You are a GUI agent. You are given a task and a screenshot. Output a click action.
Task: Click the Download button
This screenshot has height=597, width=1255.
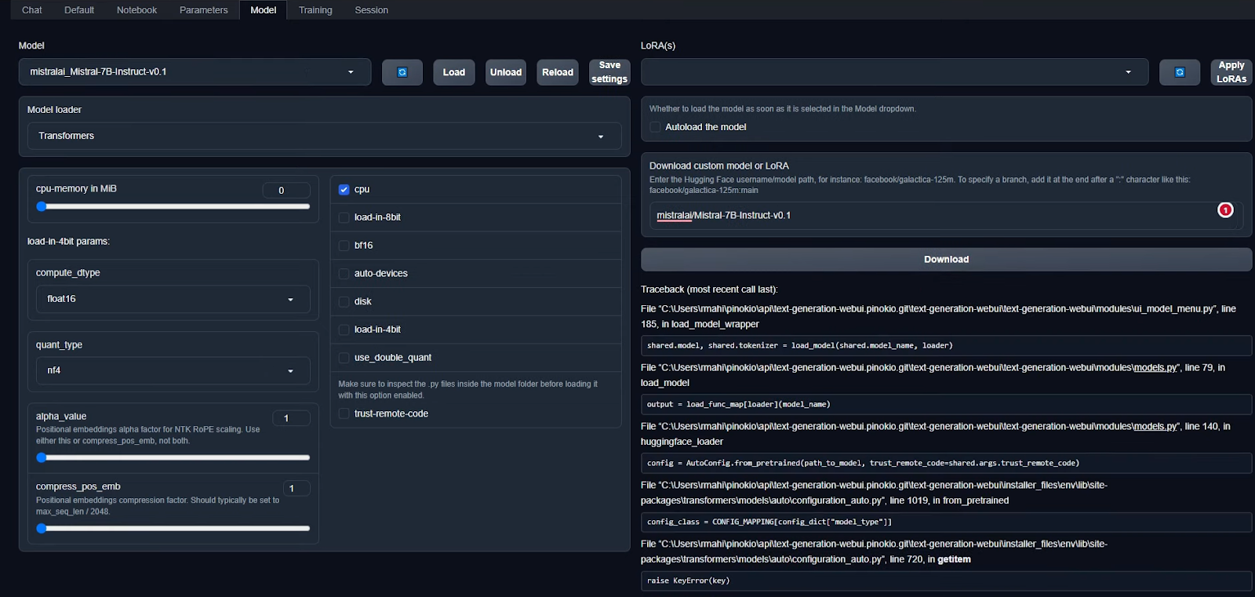coord(946,260)
